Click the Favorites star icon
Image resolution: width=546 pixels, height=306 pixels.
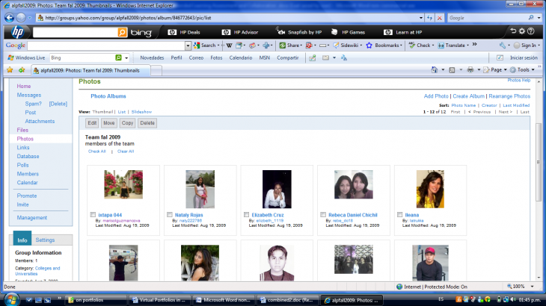coord(10,70)
